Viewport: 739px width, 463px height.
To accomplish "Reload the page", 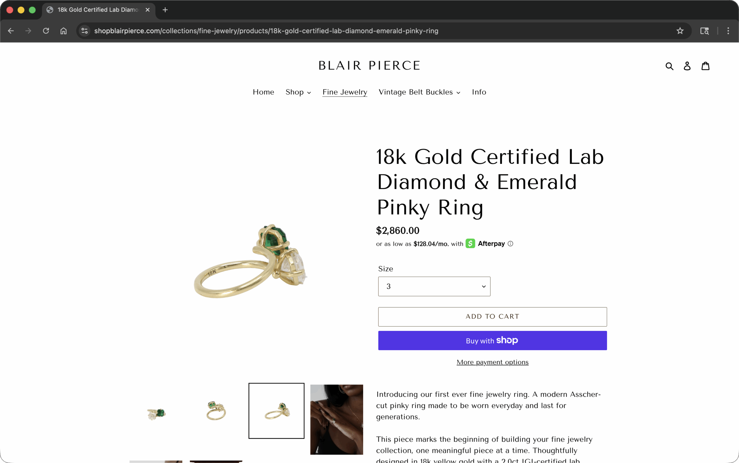I will pyautogui.click(x=46, y=31).
